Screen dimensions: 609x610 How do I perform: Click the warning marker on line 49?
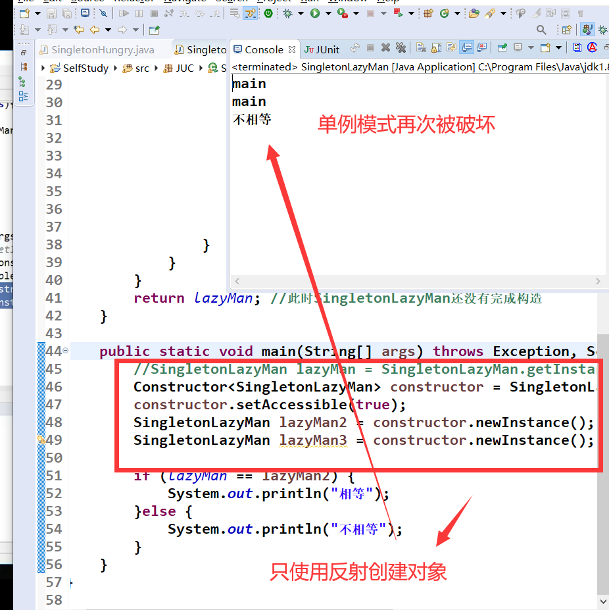40,440
